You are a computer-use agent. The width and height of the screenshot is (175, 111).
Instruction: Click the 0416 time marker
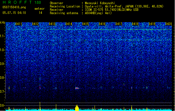[x=102, y=24]
